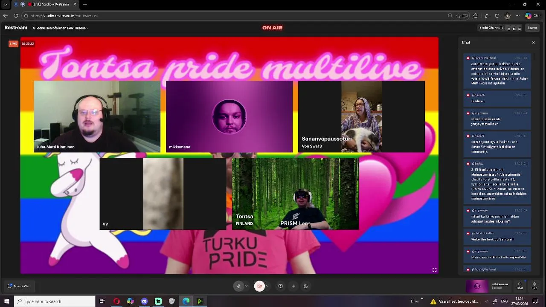Click the browser back arrow

6,16
